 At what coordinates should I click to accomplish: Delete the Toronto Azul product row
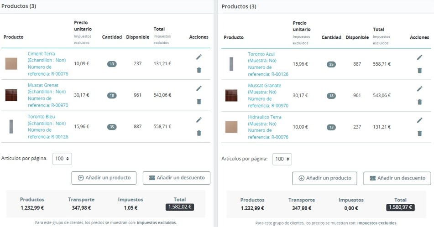(419, 71)
